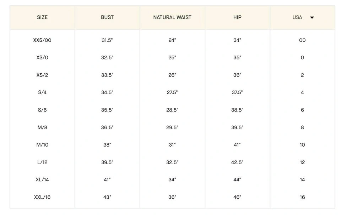Click the 43" bust measurement cell
This screenshot has height=216, width=341.
point(107,197)
